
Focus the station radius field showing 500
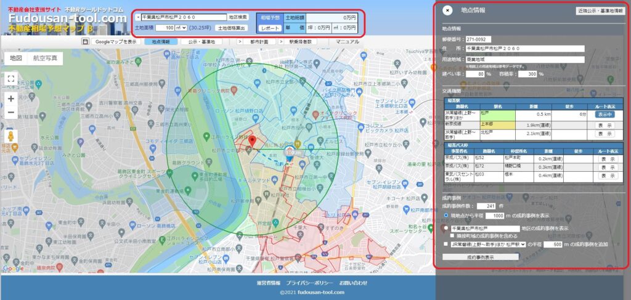553,244
